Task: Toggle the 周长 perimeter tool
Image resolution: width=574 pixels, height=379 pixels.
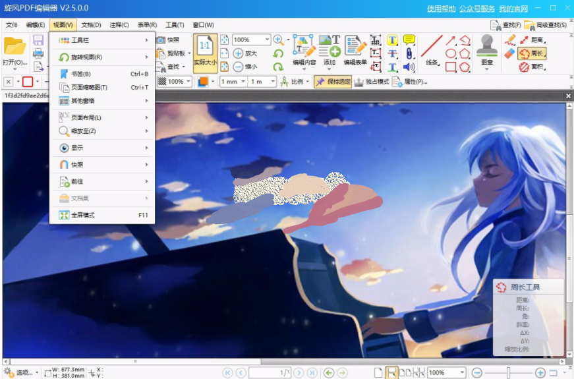Action: (x=532, y=53)
